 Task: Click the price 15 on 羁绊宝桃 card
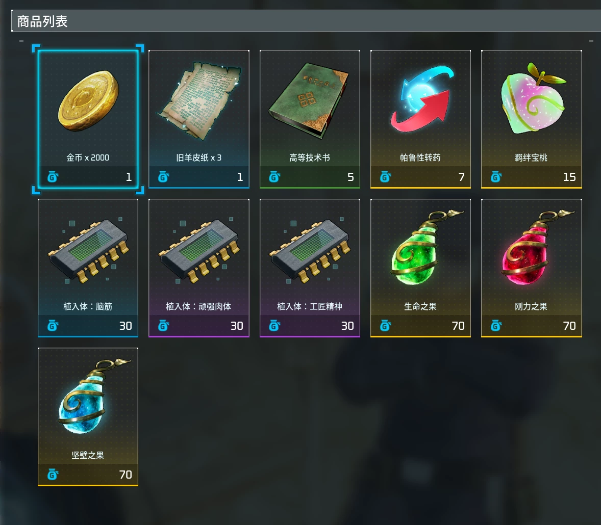tap(569, 177)
